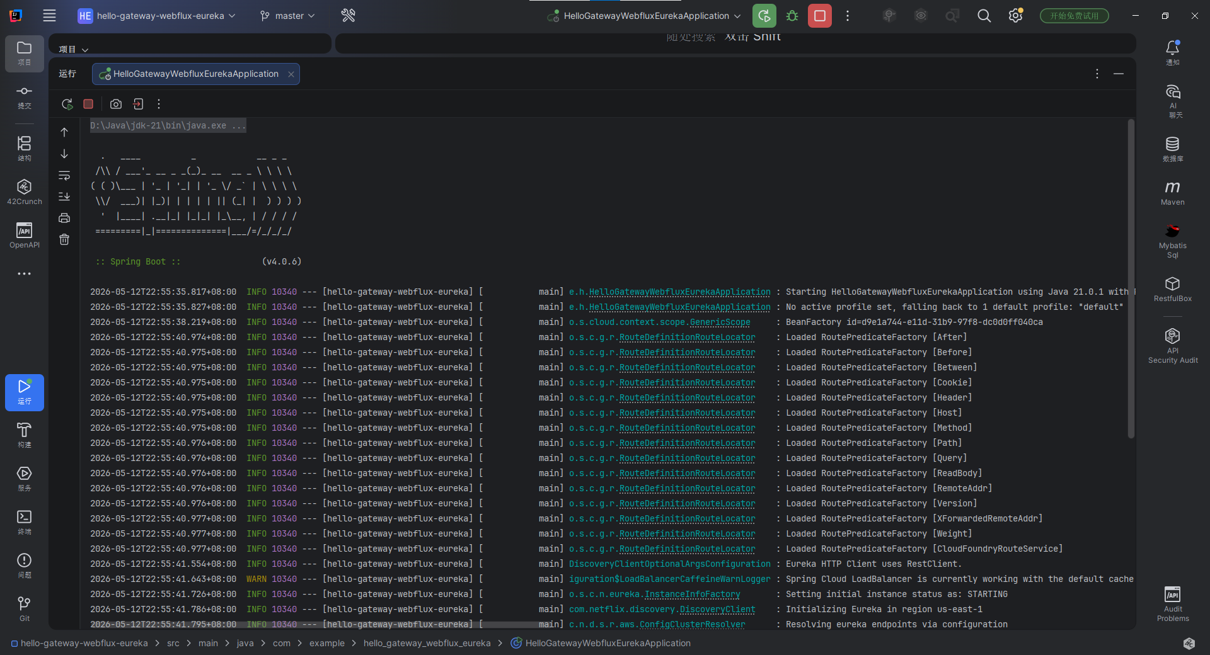This screenshot has width=1210, height=655.
Task: Rerun application in Run panel toolbar
Action: click(67, 104)
